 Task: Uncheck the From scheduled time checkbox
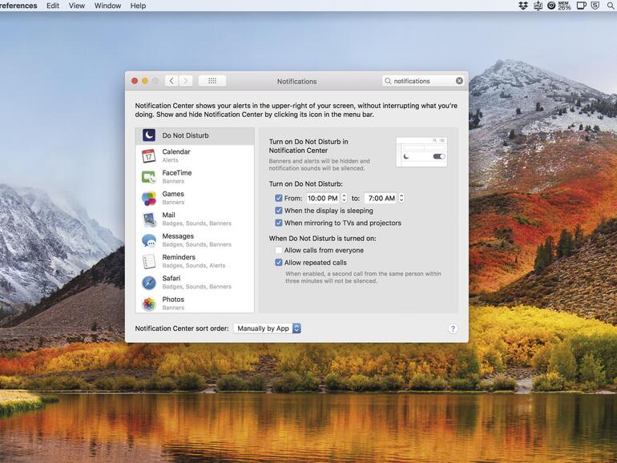click(279, 198)
